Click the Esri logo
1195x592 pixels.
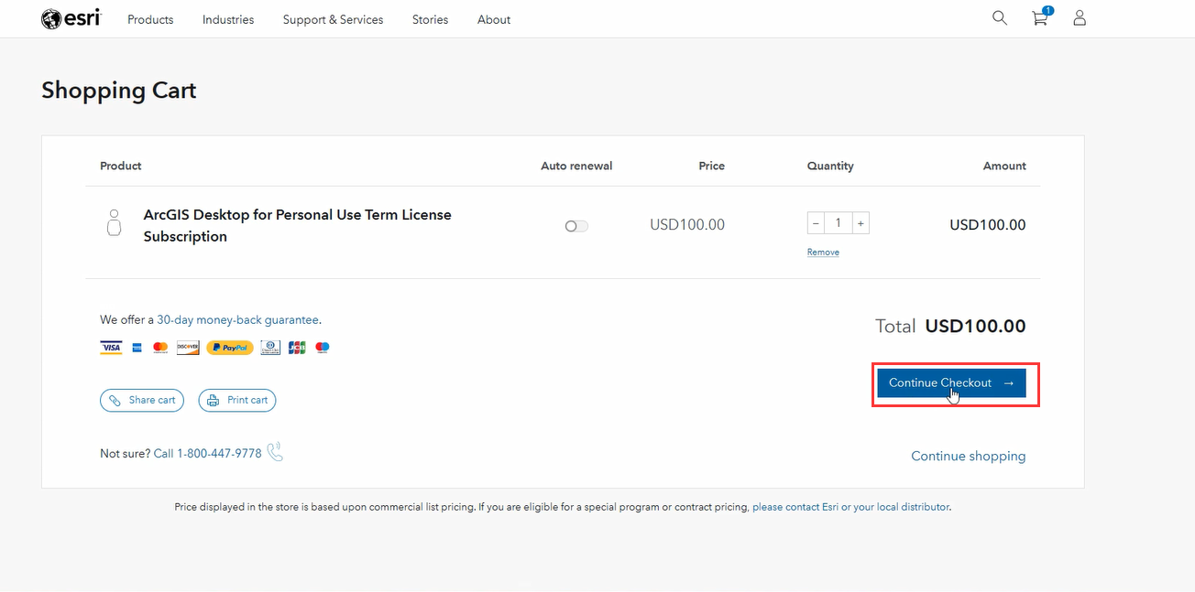click(x=71, y=18)
